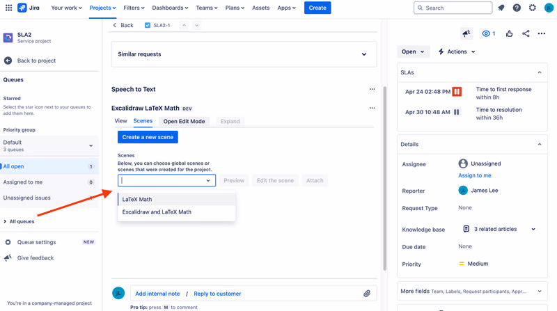The image size is (557, 311).
Task: Expand More fields section
Action: pyautogui.click(x=540, y=292)
